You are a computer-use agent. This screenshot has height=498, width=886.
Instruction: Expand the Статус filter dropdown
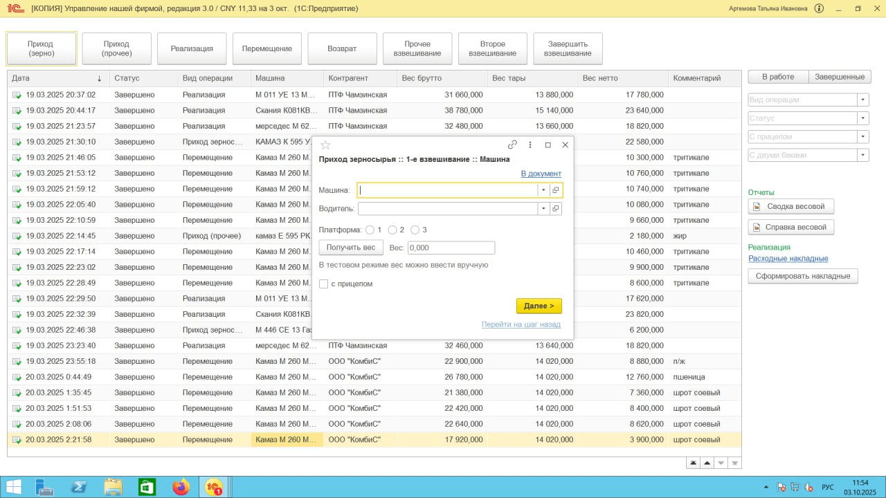tap(862, 118)
